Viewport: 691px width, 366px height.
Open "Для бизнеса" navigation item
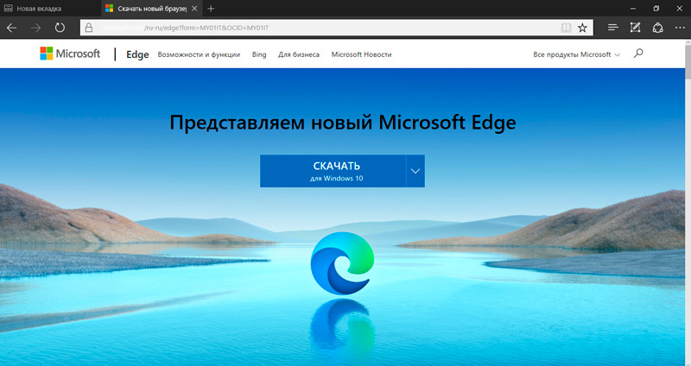coord(299,54)
